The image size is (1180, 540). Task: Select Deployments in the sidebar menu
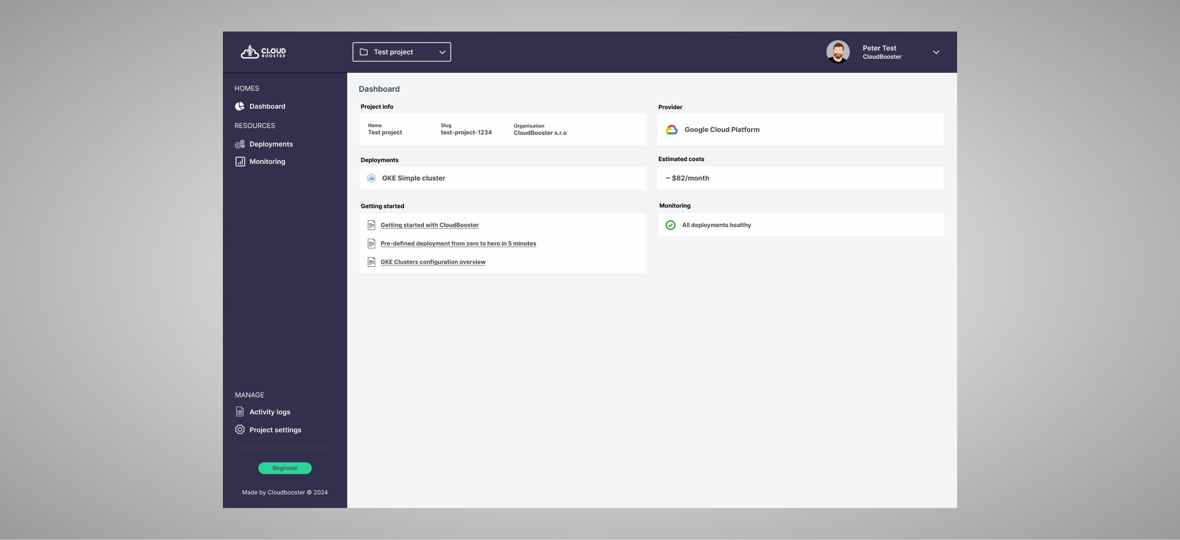coord(271,144)
